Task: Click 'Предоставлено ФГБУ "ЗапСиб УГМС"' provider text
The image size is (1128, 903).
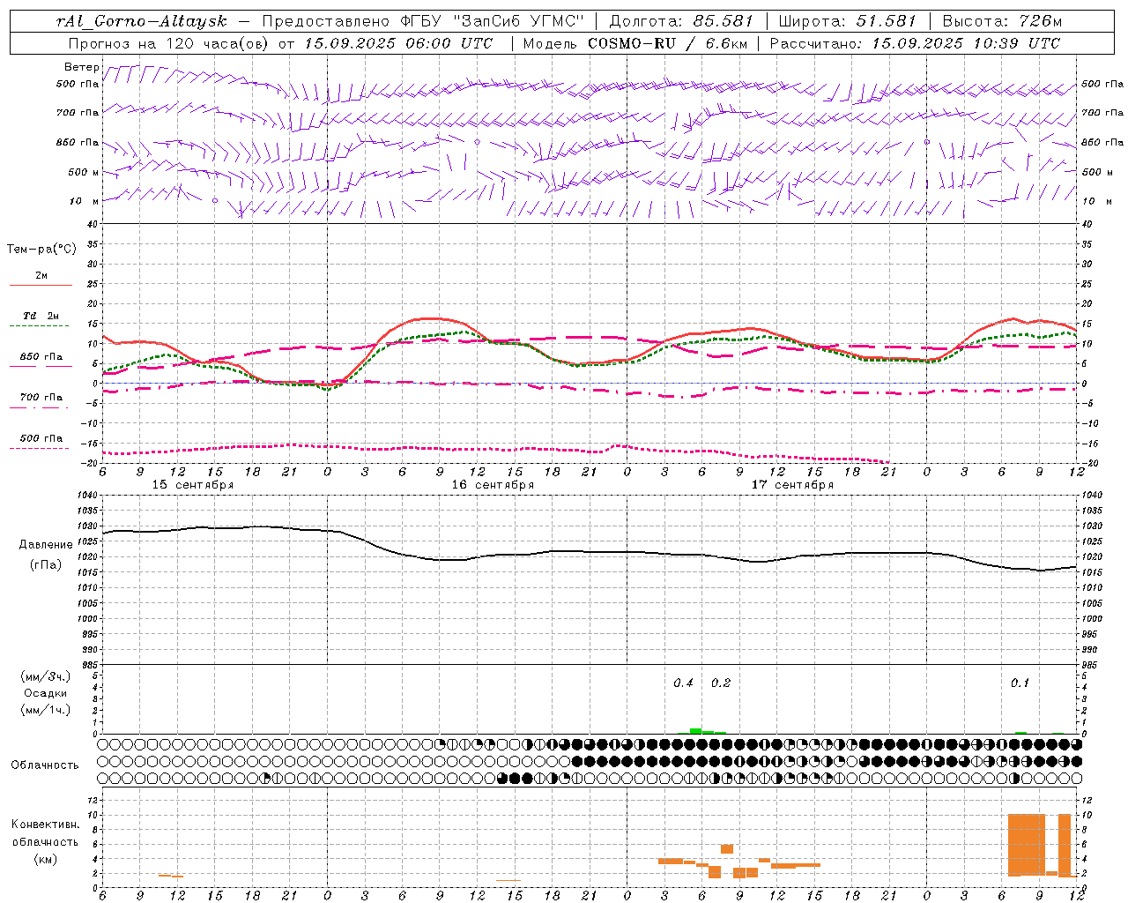Action: pyautogui.click(x=425, y=21)
